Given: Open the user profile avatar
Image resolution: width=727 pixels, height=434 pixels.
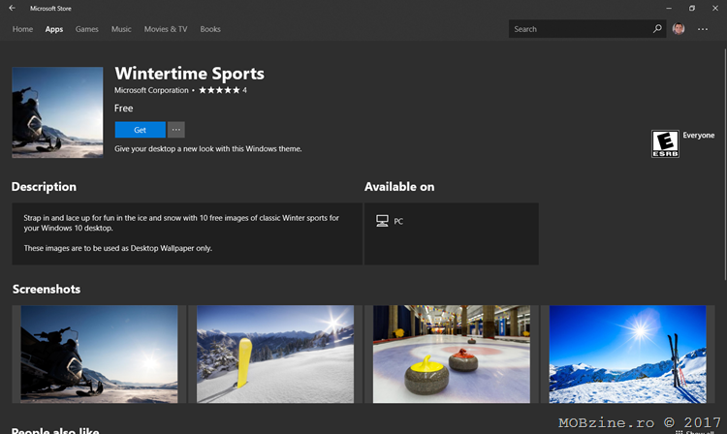Looking at the screenshot, I should [679, 29].
